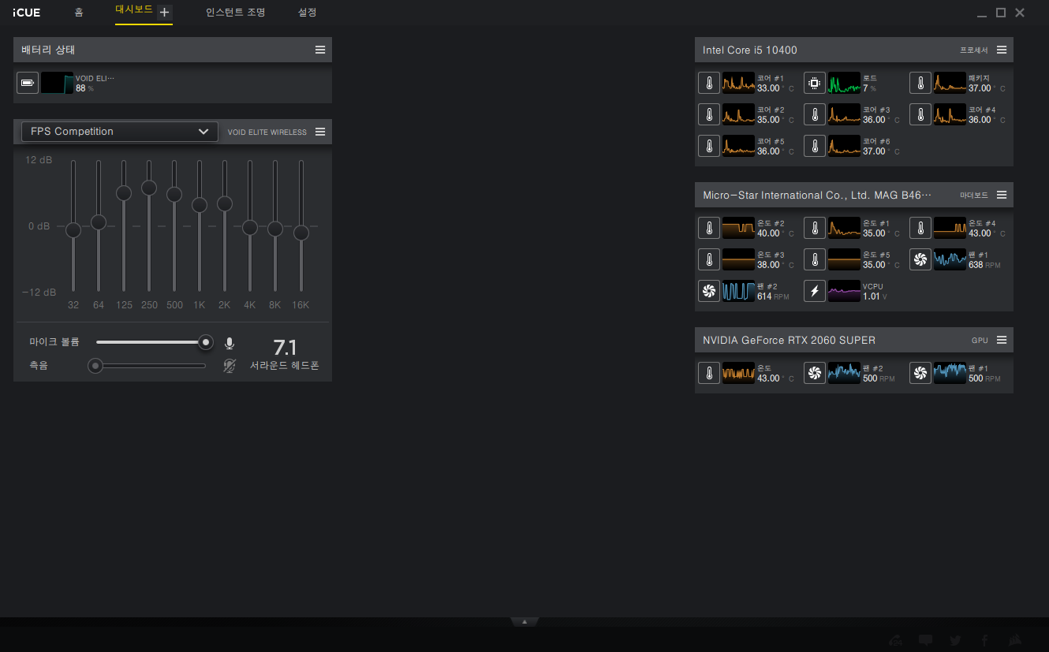Image resolution: width=1049 pixels, height=652 pixels.
Task: Click the GPU 팬 #2 fan icon
Action: pyautogui.click(x=815, y=373)
